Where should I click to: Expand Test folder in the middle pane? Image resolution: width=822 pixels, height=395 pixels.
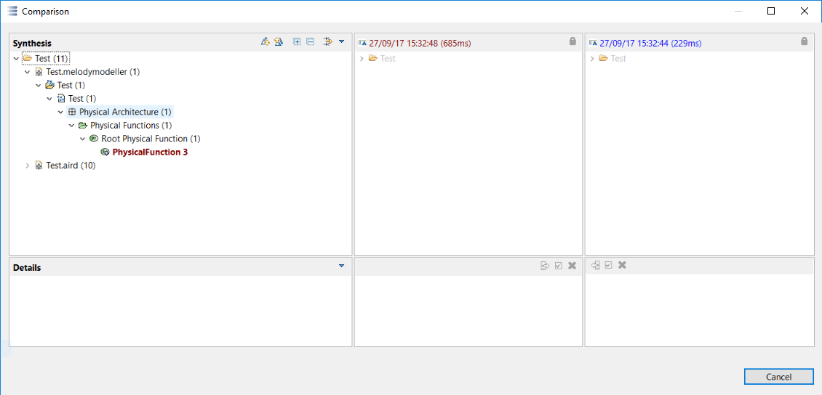(x=362, y=59)
